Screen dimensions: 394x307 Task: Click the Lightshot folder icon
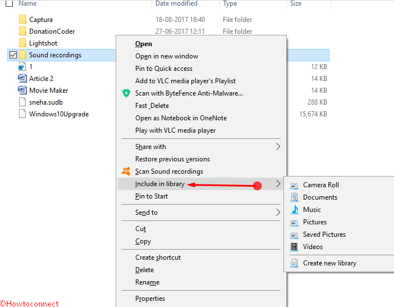coord(22,43)
